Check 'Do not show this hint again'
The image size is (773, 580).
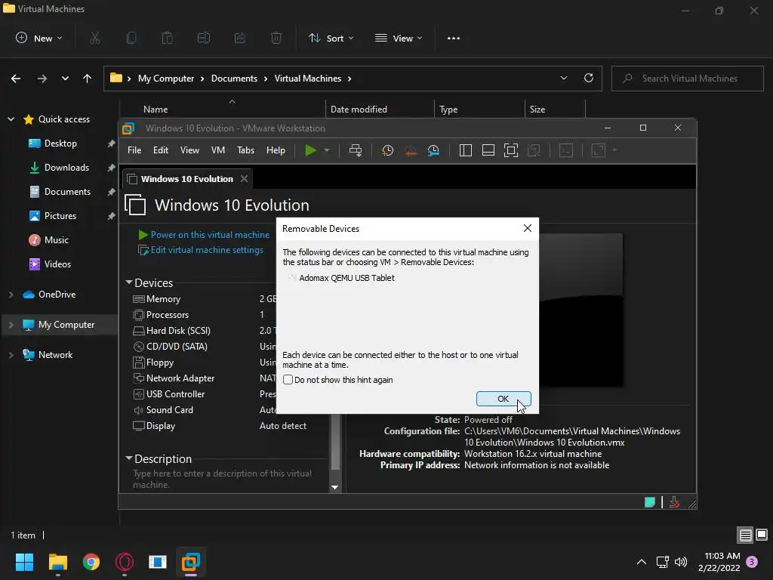288,380
